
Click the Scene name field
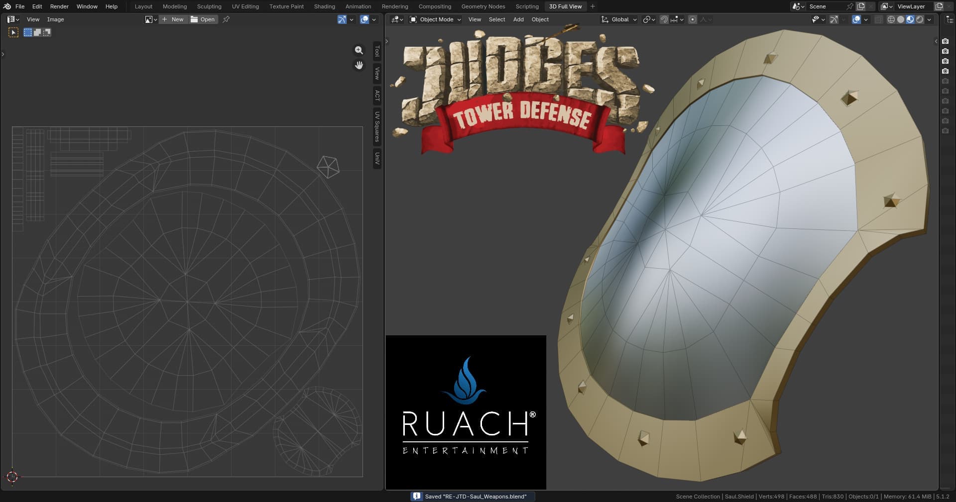tap(826, 6)
